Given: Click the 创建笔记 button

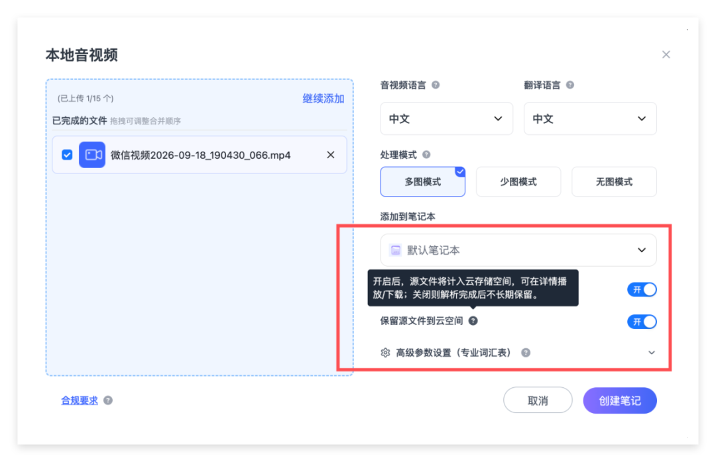Looking at the screenshot, I should click(620, 400).
